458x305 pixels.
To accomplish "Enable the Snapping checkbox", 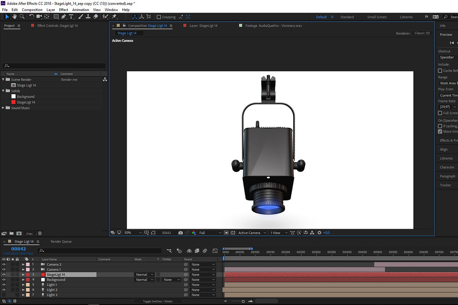I will (159, 17).
